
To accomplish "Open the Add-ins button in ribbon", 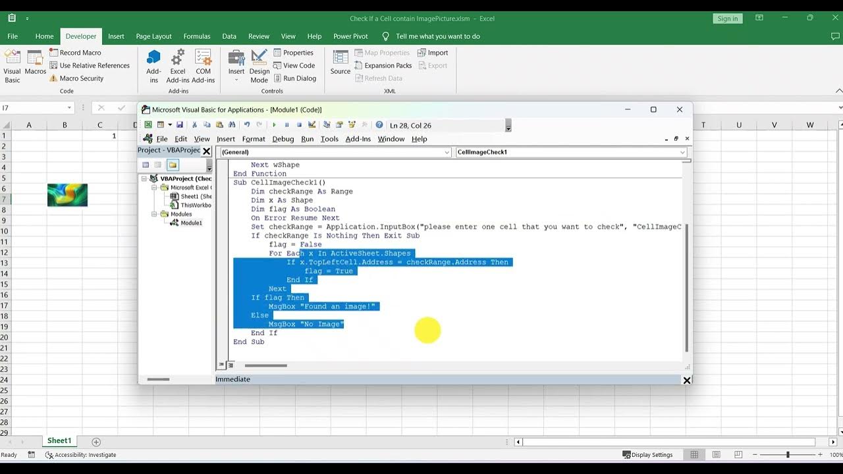I will point(153,66).
